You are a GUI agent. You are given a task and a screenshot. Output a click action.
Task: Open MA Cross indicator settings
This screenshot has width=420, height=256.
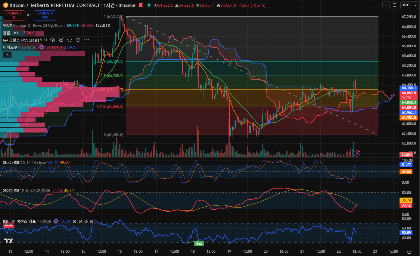(61, 40)
